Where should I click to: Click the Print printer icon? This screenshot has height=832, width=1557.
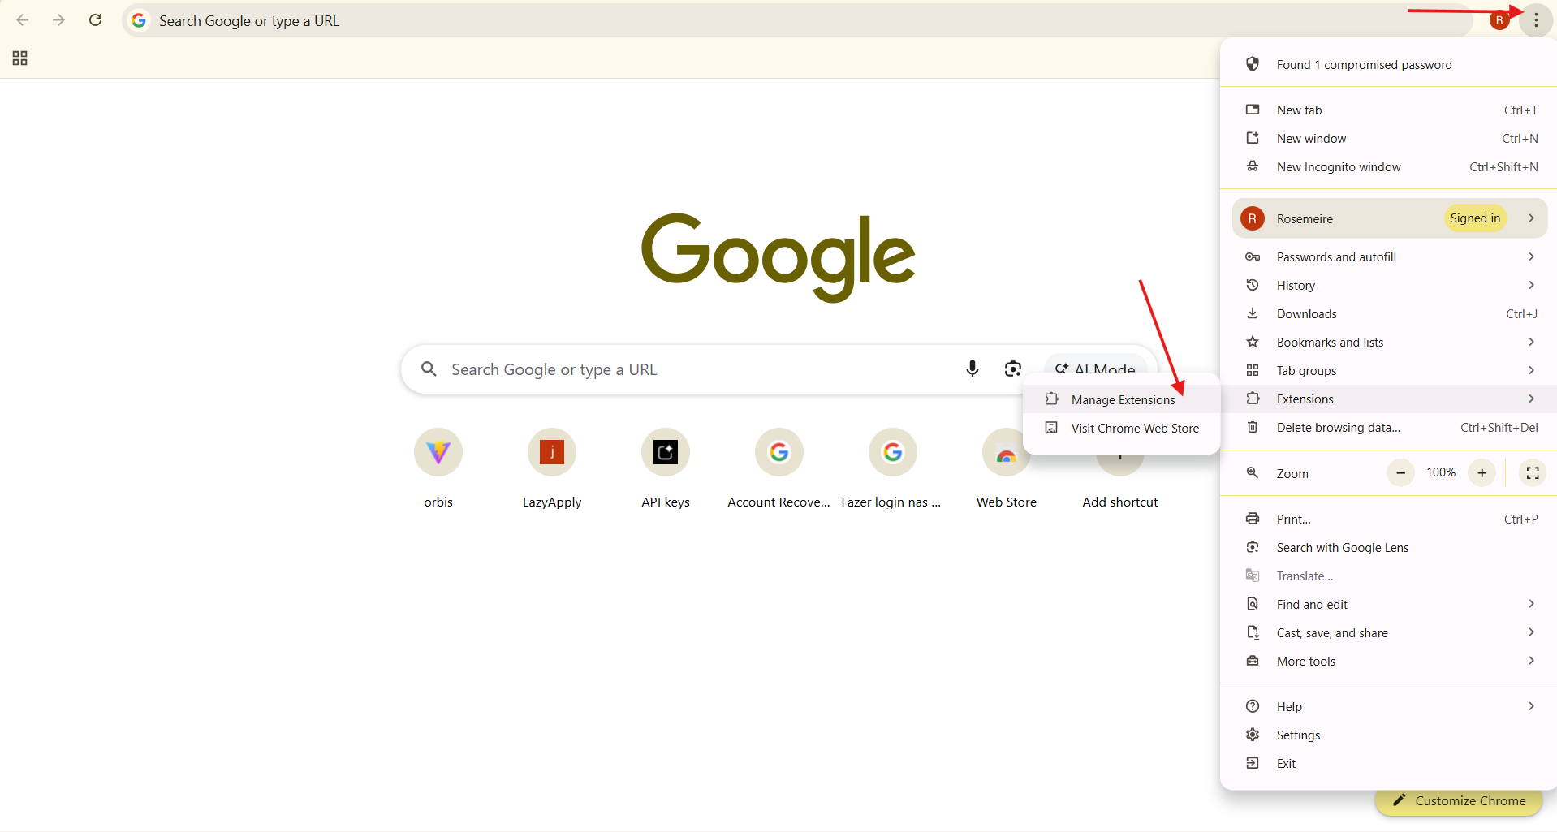point(1253,519)
